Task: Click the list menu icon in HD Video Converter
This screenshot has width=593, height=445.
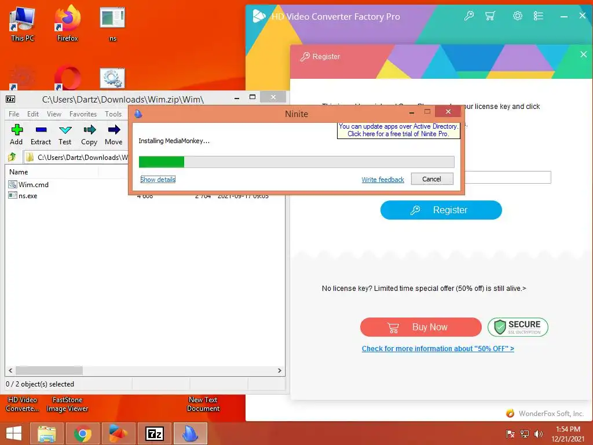Action: pos(538,16)
